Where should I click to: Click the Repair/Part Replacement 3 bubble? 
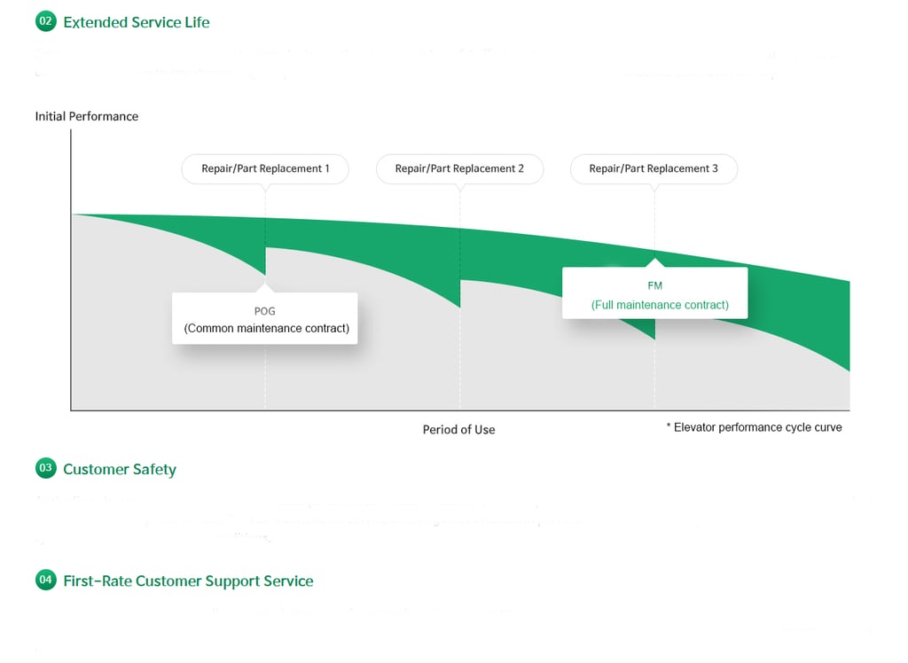point(654,169)
